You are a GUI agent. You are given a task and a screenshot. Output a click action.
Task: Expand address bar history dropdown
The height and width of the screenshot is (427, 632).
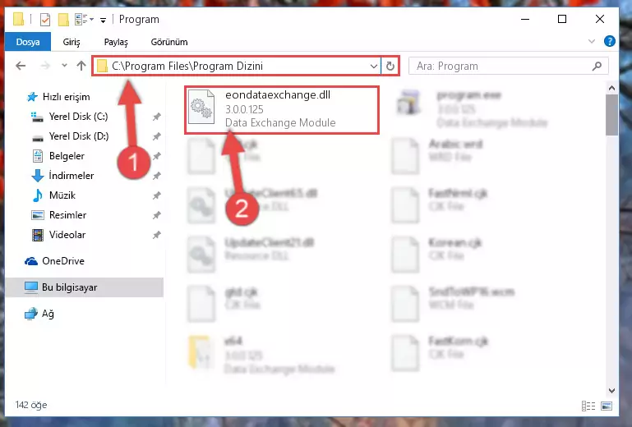point(374,66)
